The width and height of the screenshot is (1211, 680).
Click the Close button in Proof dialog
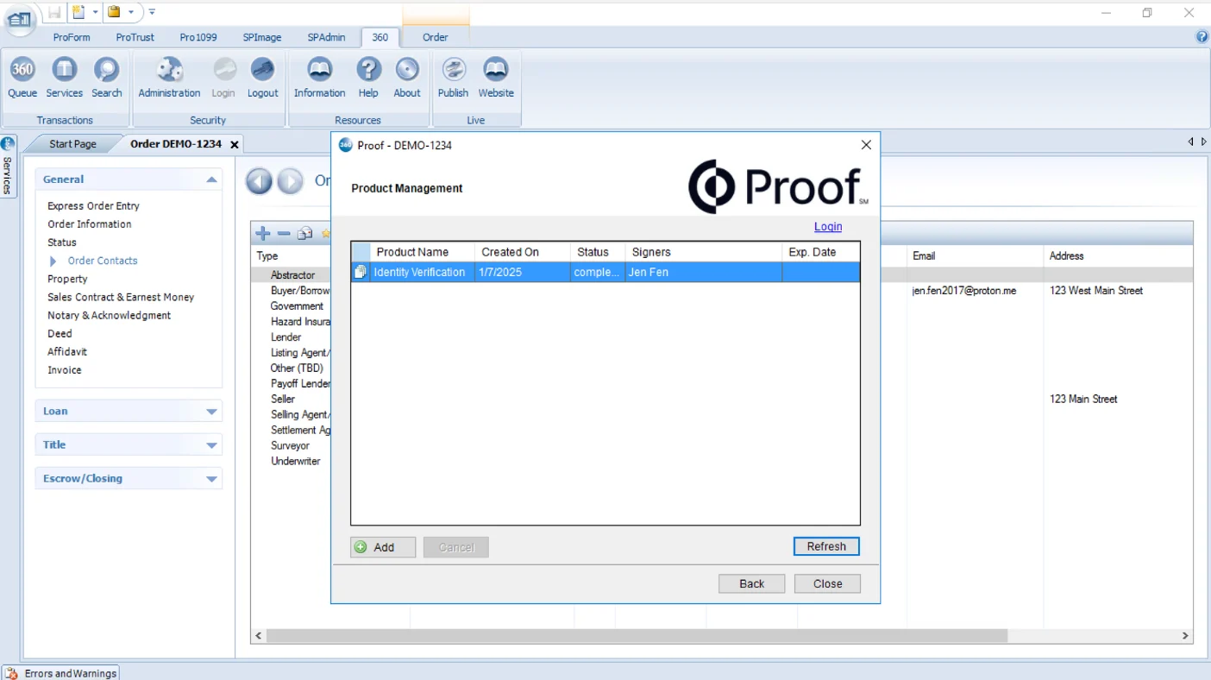click(828, 584)
